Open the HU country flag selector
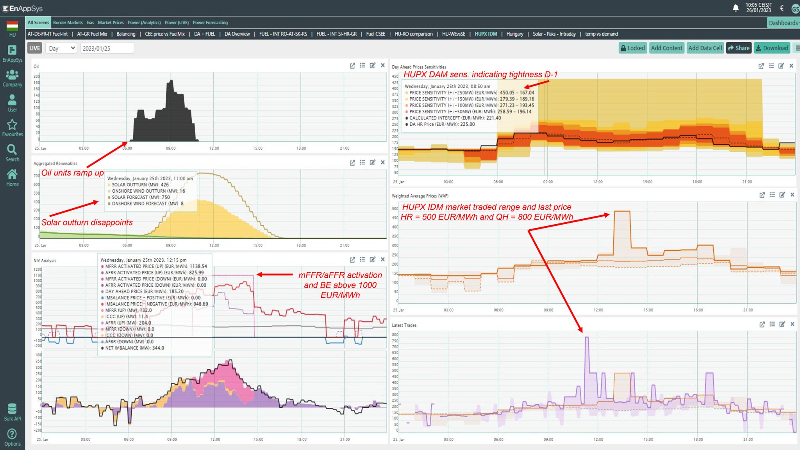Viewport: 800px width, 450px height. tap(12, 29)
